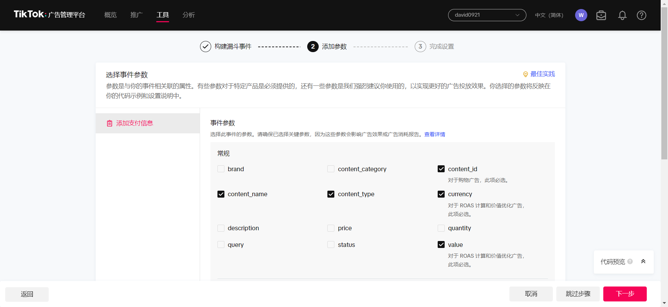This screenshot has height=307, width=668.
Task: Click the page vertical scrollbar thumb
Action: click(x=664, y=83)
